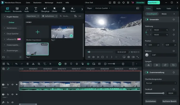Play the preview with the play button

(x=98, y=57)
